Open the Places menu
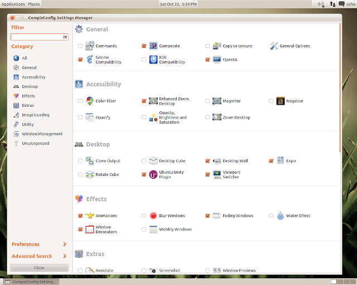This screenshot has height=285, width=357. tap(33, 4)
